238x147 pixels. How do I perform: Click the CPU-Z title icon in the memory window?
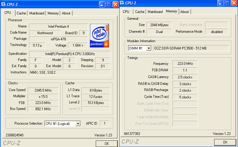click(122, 3)
